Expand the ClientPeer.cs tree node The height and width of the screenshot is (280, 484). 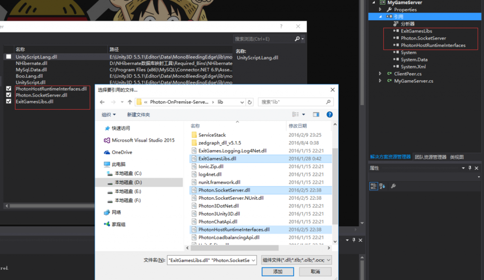[x=380, y=74]
